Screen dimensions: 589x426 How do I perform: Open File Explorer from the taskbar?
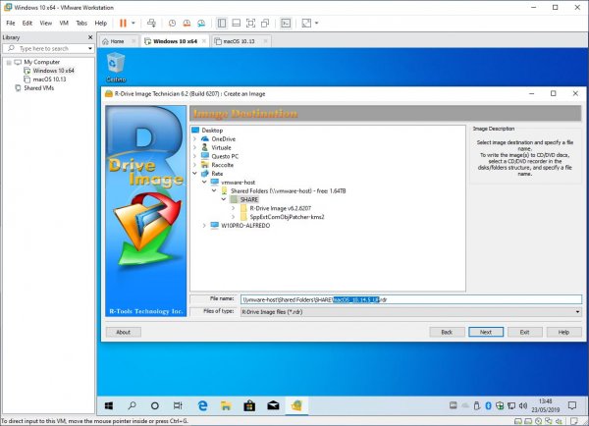[x=226, y=405]
